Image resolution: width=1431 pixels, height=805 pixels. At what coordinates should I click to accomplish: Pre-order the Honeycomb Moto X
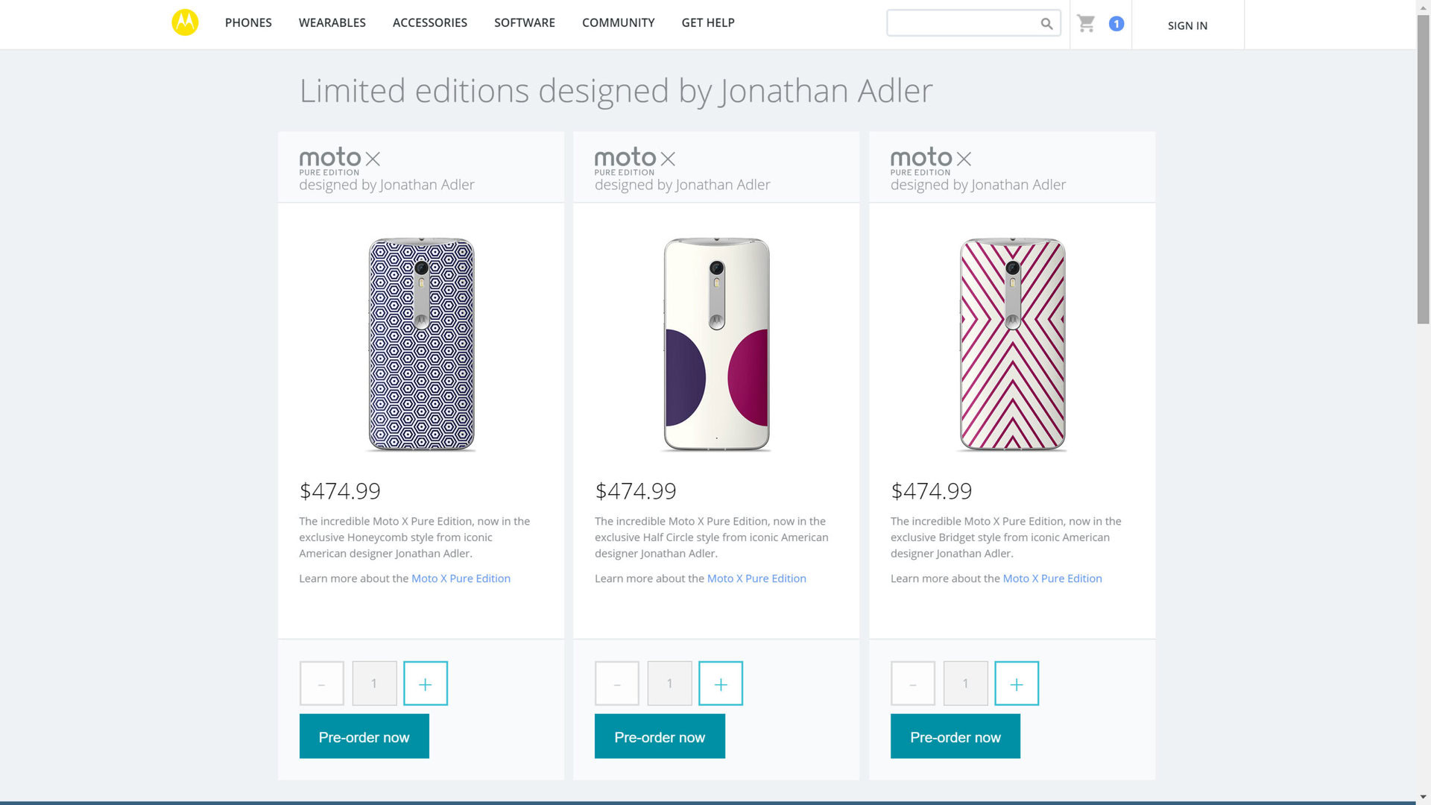click(364, 736)
